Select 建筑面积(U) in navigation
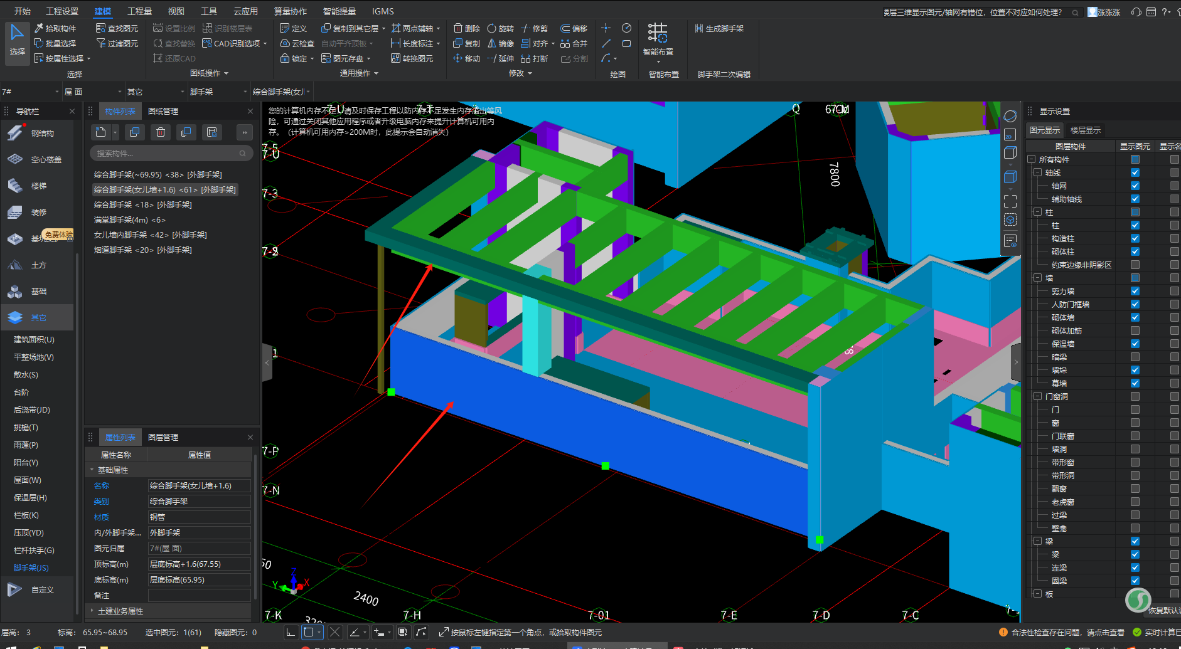This screenshot has width=1181, height=649. coord(34,339)
